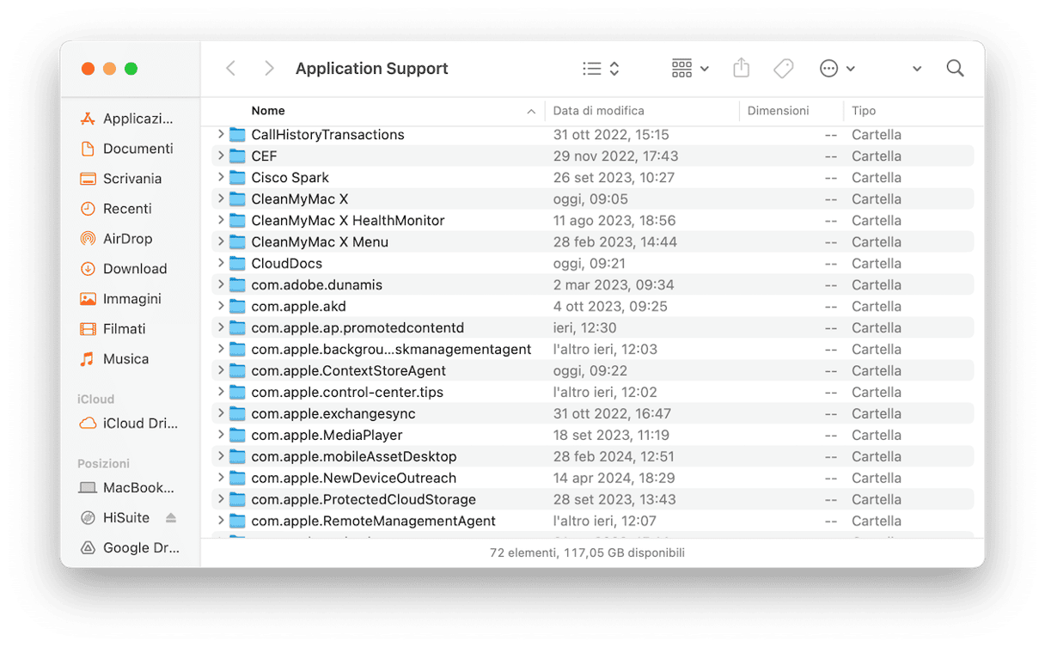Screen dimensions: 1045x647
Task: Switch view with list view selector
Action: tap(601, 69)
